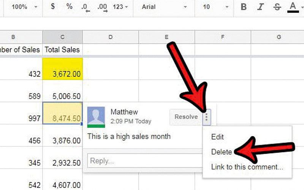Choose Edit from the comment menu
This screenshot has width=304, height=190.
click(217, 137)
